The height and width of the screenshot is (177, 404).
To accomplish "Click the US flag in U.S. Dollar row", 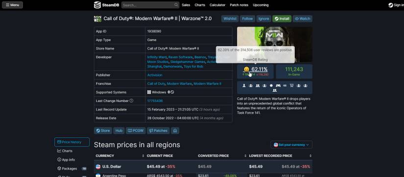I will (98, 167).
